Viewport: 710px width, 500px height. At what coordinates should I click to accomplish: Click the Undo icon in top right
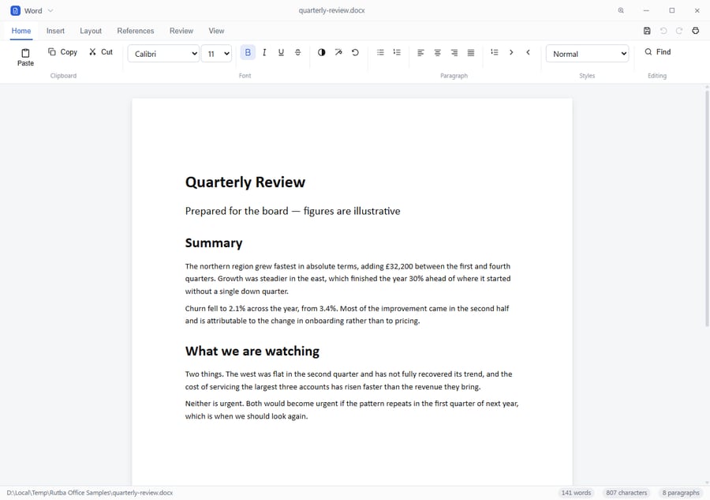(663, 31)
